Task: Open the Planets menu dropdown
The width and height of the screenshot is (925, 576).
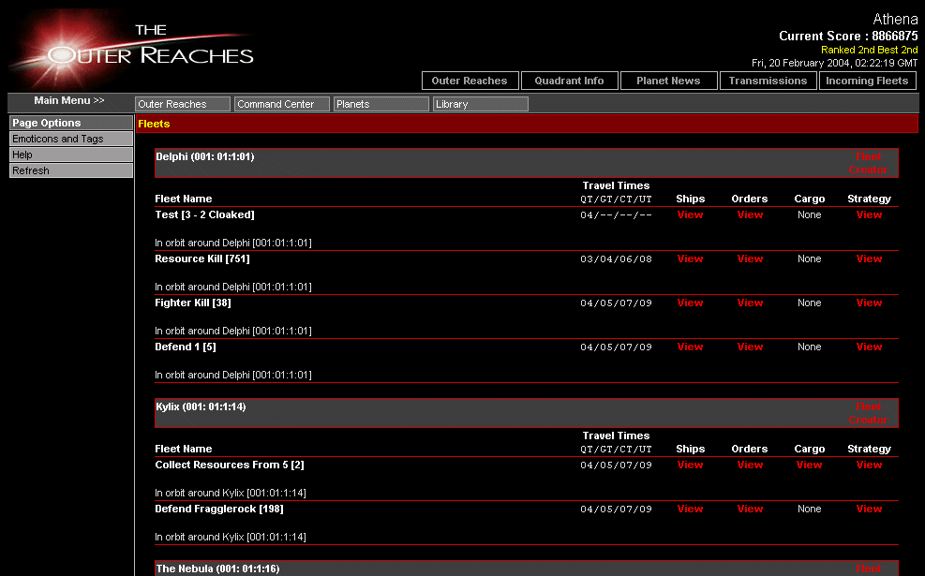Action: (381, 104)
